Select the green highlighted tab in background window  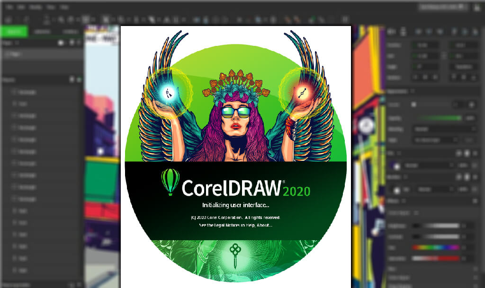(x=14, y=32)
